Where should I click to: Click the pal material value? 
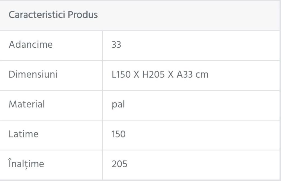[x=118, y=105]
